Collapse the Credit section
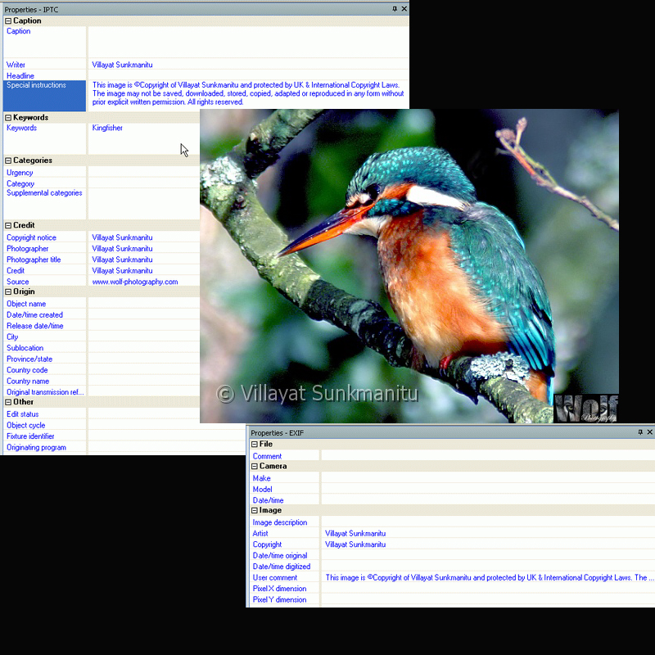This screenshot has width=655, height=655. pyautogui.click(x=8, y=226)
